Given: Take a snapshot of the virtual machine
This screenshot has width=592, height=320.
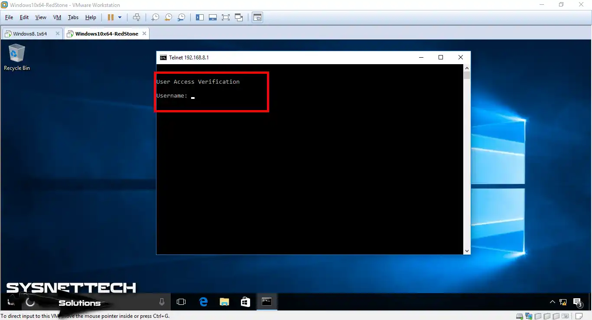Looking at the screenshot, I should point(155,17).
